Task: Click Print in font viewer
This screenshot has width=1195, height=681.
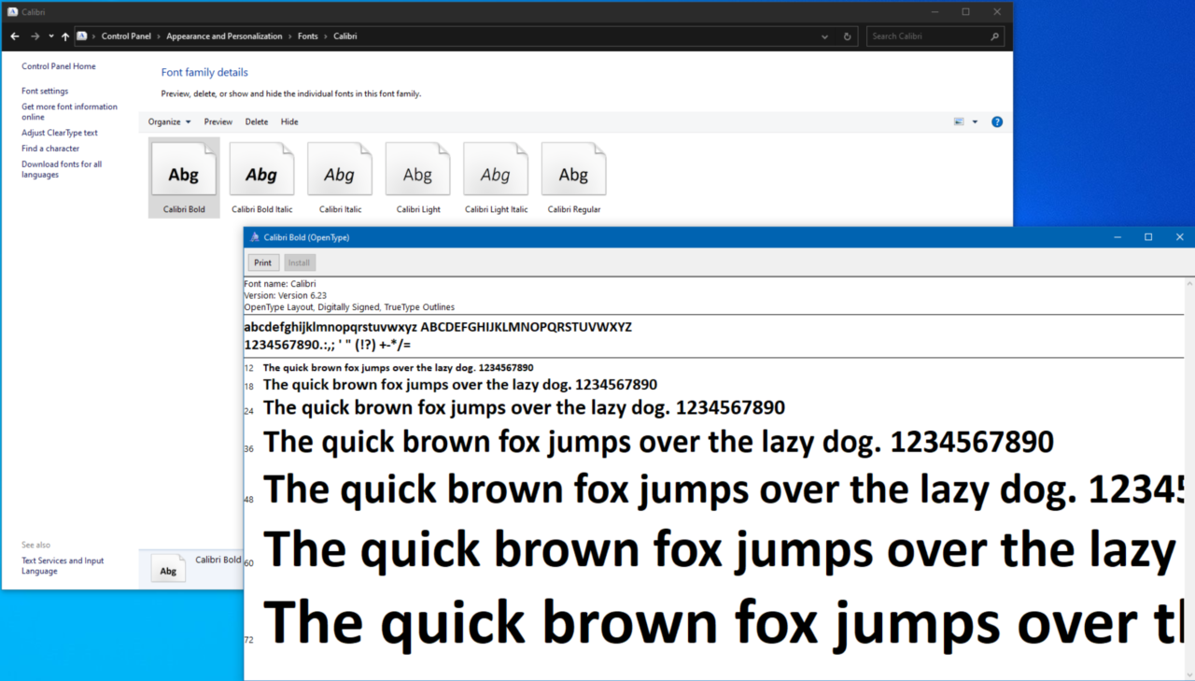Action: pos(263,262)
